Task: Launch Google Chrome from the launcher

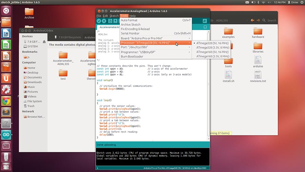Action: coord(6,101)
